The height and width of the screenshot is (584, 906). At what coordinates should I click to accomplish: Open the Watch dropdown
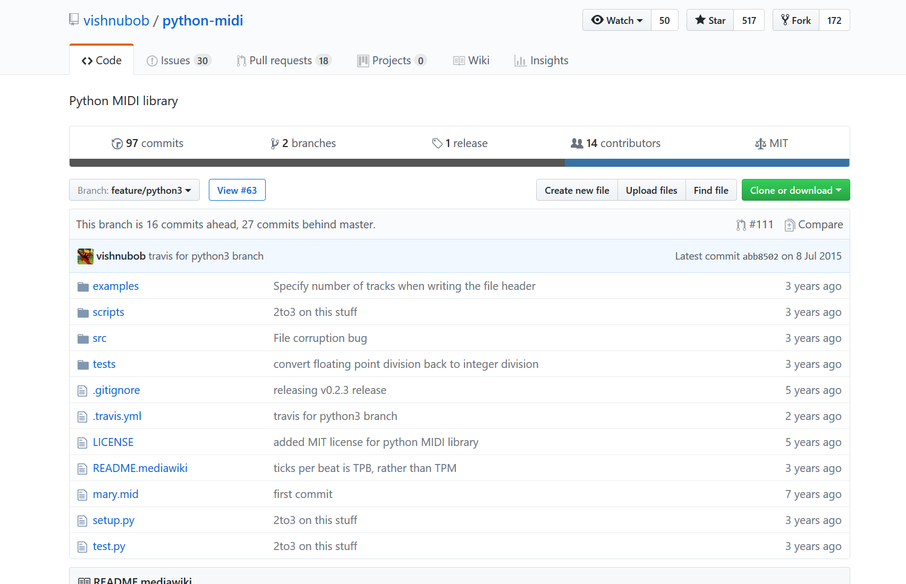[x=616, y=20]
